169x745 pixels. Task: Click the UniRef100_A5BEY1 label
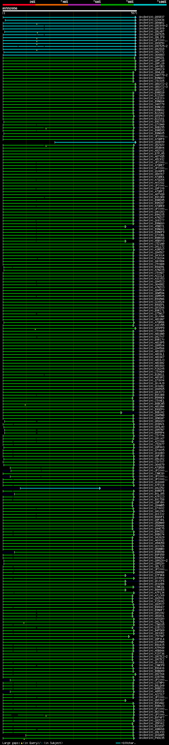(152, 226)
